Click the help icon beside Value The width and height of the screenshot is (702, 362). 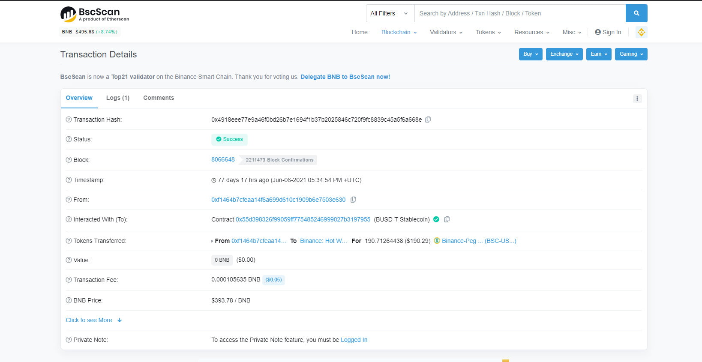click(x=69, y=260)
